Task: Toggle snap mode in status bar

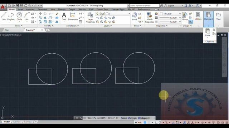Action: click(149, 122)
